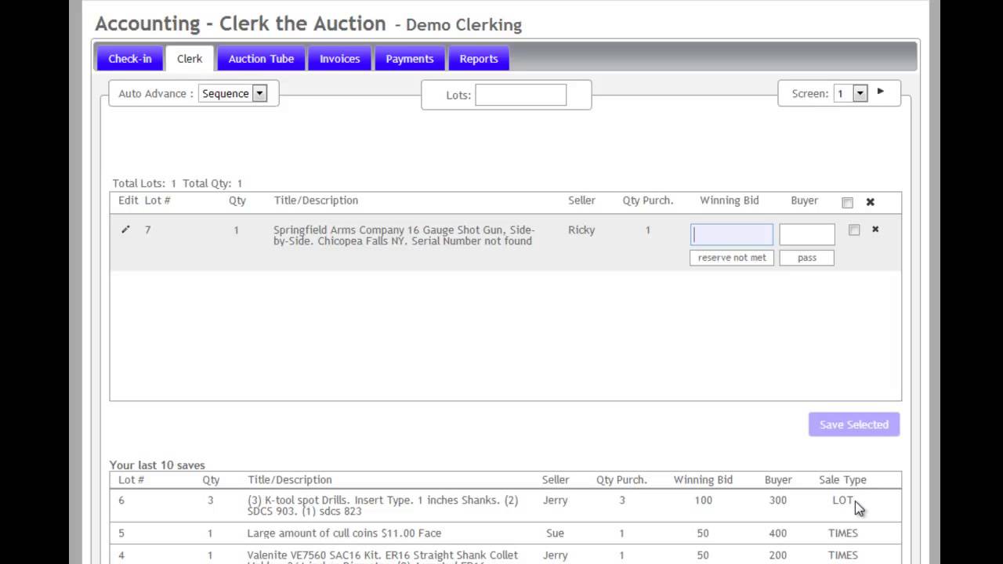Toggle the select-all checkbox in header

pos(847,202)
